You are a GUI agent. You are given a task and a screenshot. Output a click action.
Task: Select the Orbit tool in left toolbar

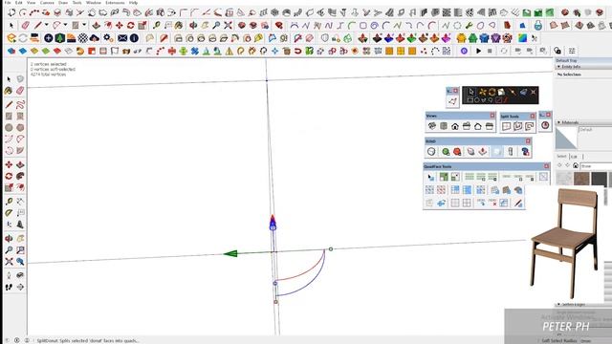tap(9, 238)
